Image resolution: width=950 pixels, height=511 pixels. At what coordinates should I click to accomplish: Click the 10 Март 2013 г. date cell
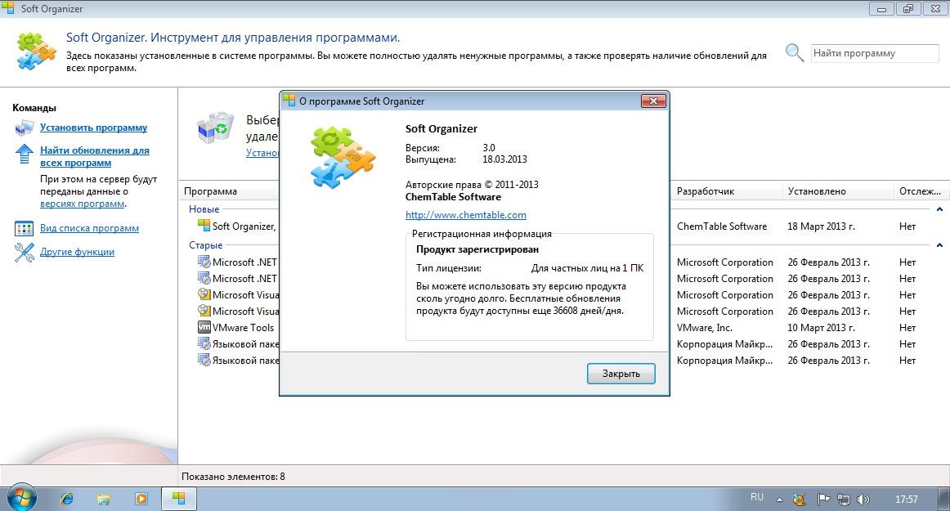point(821,327)
